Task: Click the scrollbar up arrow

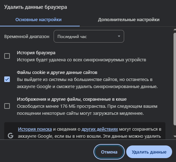Action: tap(175, 30)
